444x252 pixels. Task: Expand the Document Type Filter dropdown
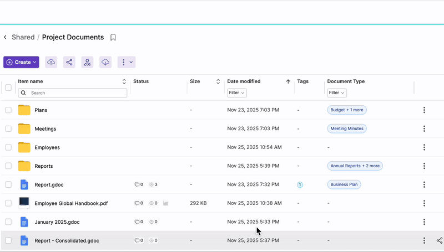[x=337, y=93]
